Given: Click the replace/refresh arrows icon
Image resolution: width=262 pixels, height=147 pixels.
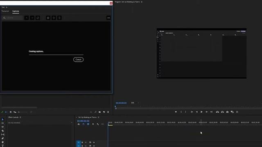Looking at the screenshot, I should pyautogui.click(x=38, y=18).
